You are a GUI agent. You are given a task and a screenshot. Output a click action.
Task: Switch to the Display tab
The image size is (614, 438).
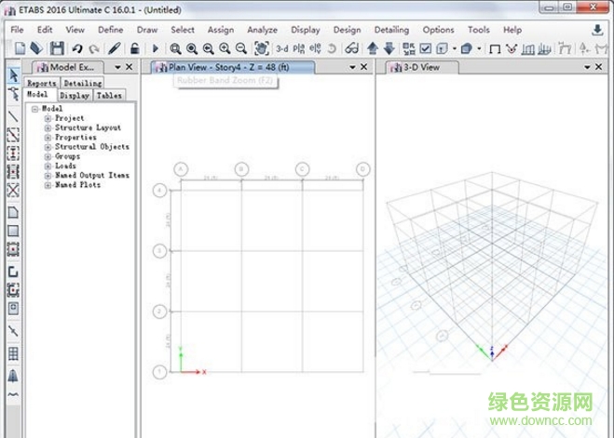[x=74, y=95]
